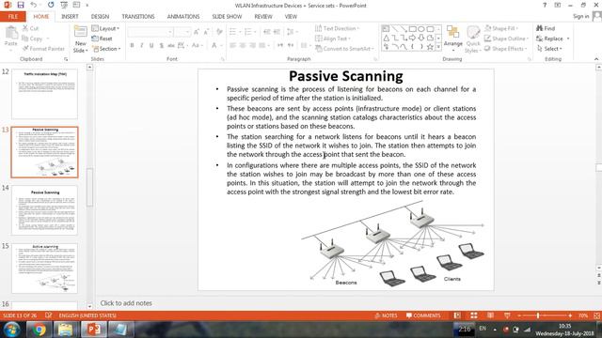Open Text Direction dropdown
This screenshot has width=602, height=338.
click(x=337, y=28)
